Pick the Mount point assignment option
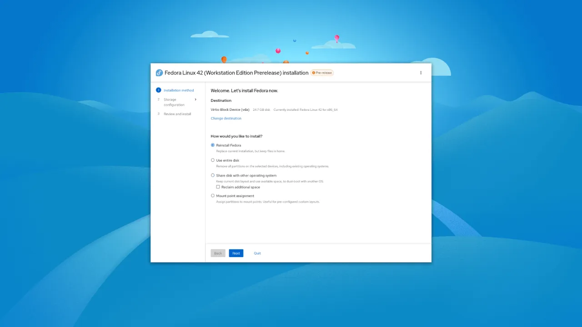582x327 pixels. click(x=213, y=196)
